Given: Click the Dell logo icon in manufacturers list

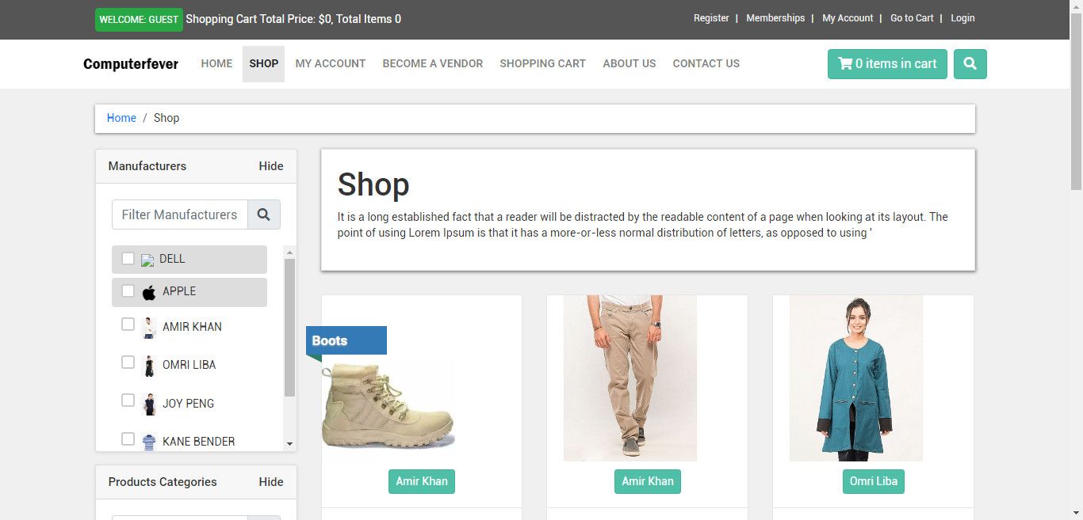Looking at the screenshot, I should click(147, 260).
